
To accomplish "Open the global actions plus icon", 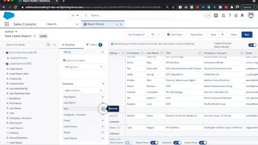I will point(216,15).
